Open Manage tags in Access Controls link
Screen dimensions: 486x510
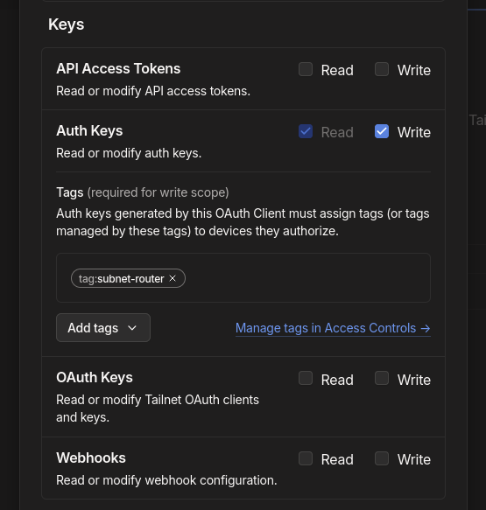[333, 328]
